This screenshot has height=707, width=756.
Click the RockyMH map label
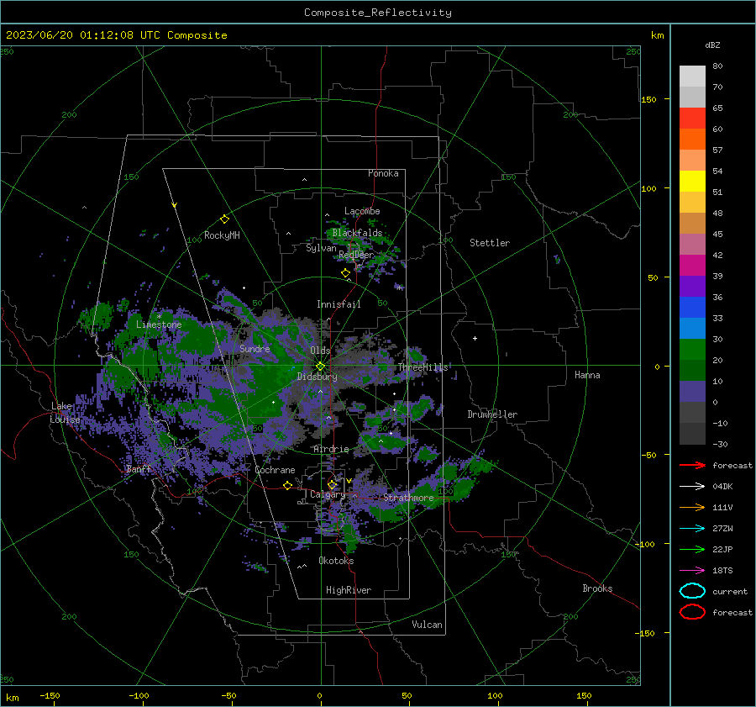click(222, 235)
